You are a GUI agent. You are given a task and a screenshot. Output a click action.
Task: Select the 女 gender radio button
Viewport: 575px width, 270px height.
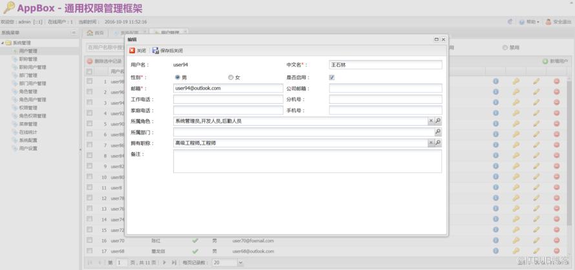231,78
